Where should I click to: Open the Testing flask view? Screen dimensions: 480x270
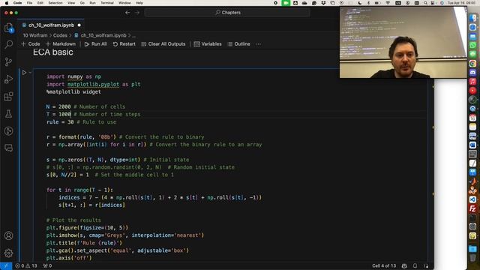pyautogui.click(x=8, y=113)
